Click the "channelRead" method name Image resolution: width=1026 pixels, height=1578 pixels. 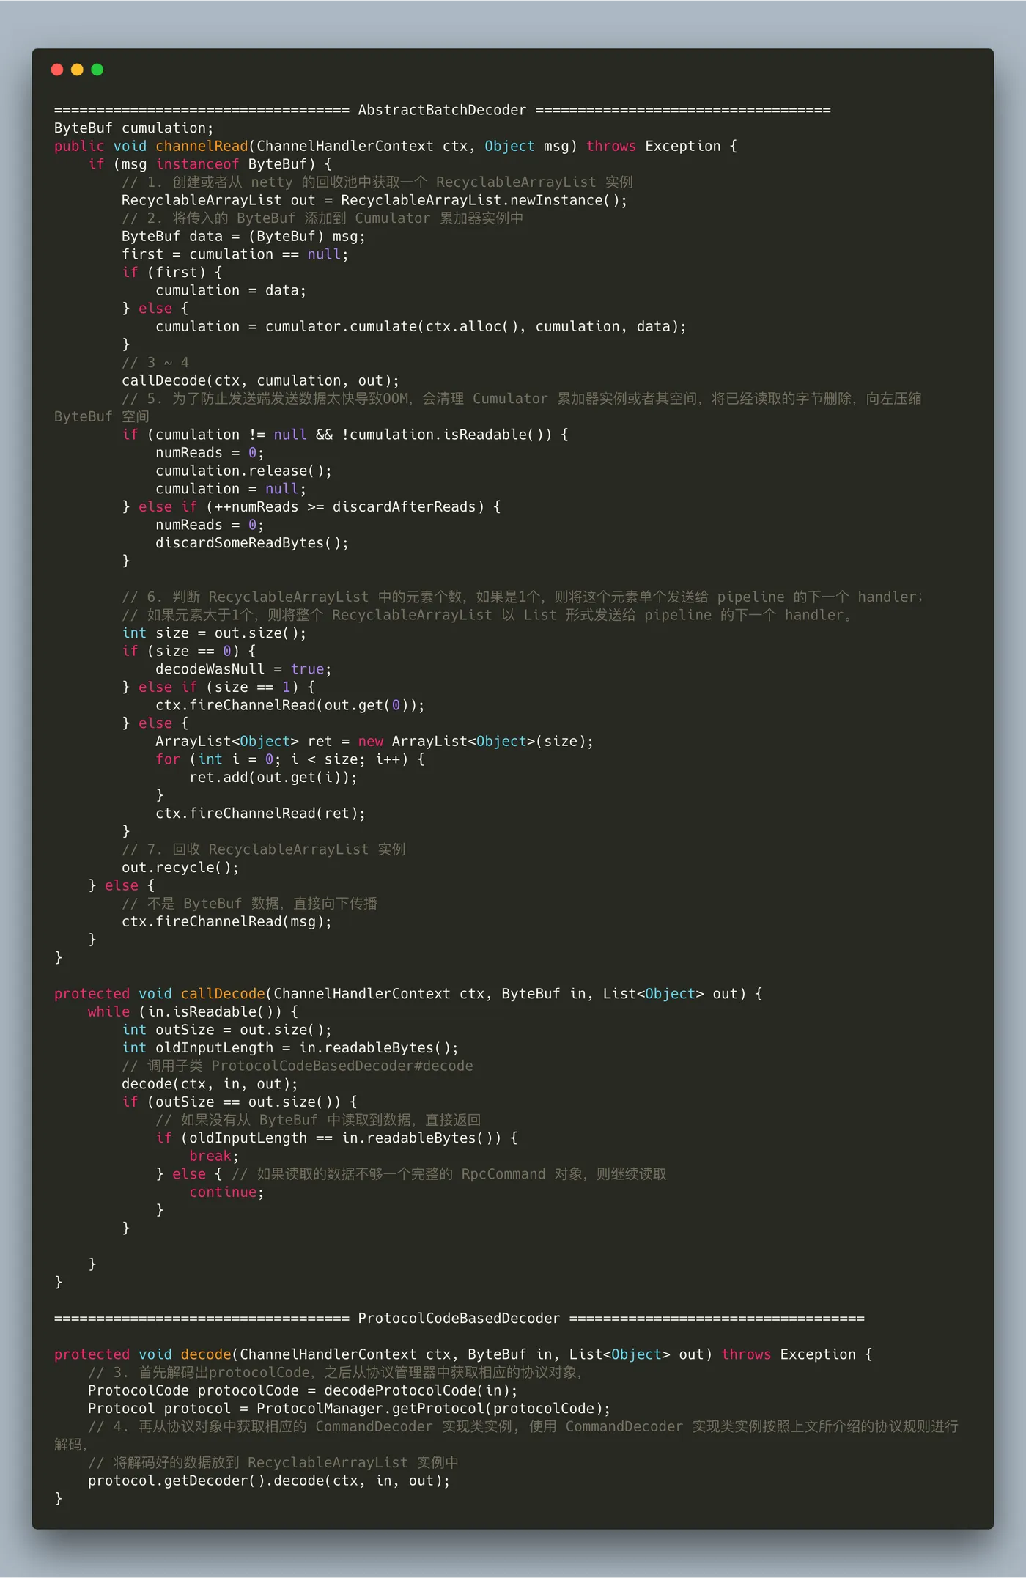click(x=202, y=146)
